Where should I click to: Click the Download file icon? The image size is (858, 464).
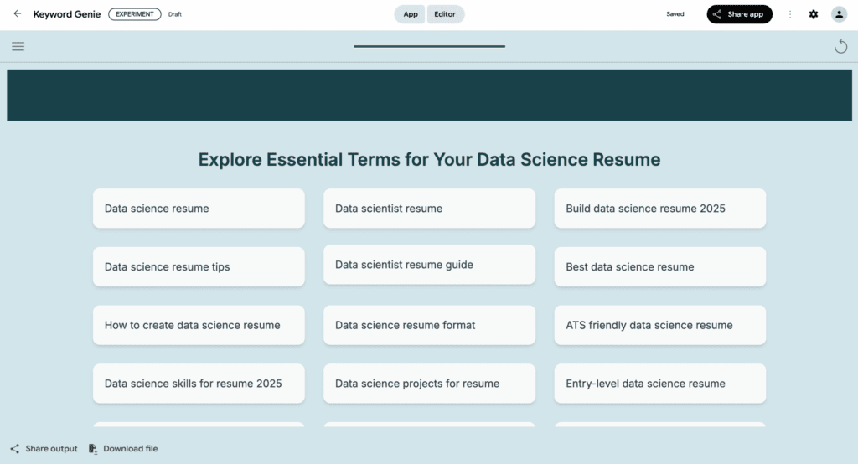click(x=93, y=449)
